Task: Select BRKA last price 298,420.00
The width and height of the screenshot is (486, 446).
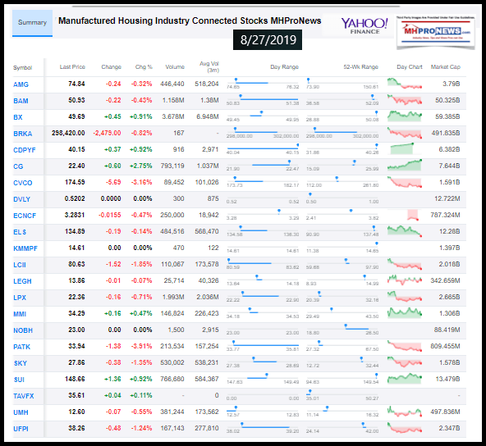Action: coord(68,133)
